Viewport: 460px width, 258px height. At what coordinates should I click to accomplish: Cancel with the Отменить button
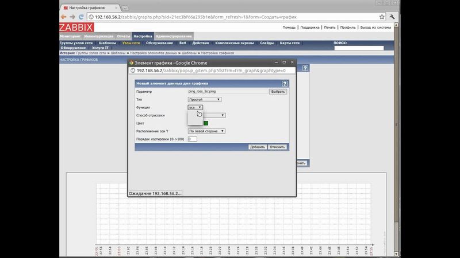277,147
